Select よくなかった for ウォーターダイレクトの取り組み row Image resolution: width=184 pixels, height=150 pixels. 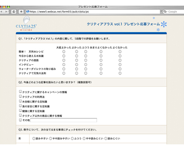click(120, 69)
